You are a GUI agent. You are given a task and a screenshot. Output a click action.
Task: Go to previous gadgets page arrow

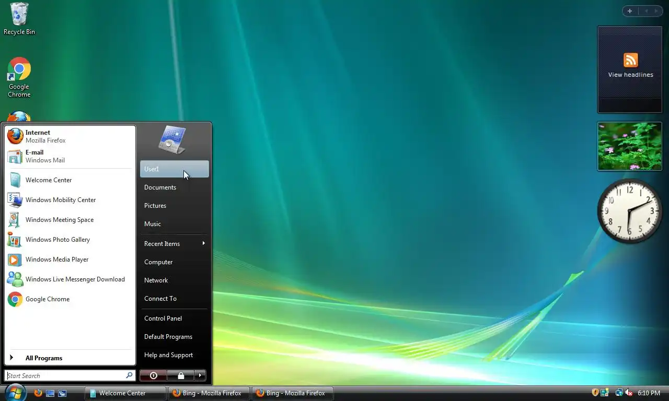(645, 11)
